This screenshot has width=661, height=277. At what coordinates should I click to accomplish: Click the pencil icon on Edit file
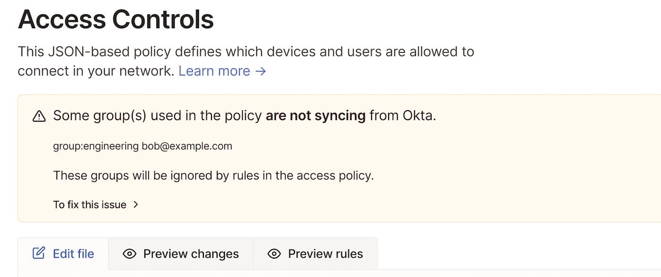(x=39, y=253)
